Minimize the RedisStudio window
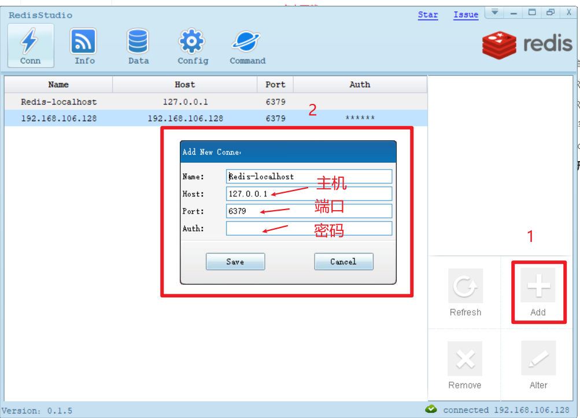The image size is (580, 418). pyautogui.click(x=513, y=13)
